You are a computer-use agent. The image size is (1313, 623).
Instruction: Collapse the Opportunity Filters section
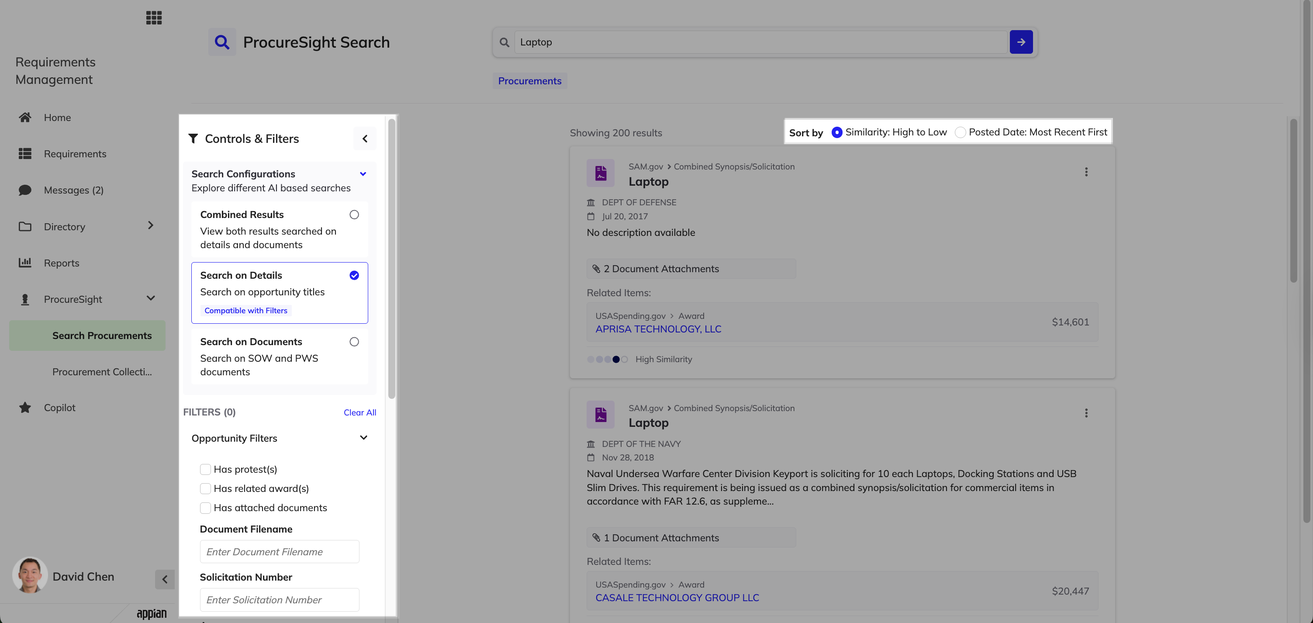[x=363, y=438]
